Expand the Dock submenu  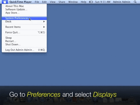[24, 22]
